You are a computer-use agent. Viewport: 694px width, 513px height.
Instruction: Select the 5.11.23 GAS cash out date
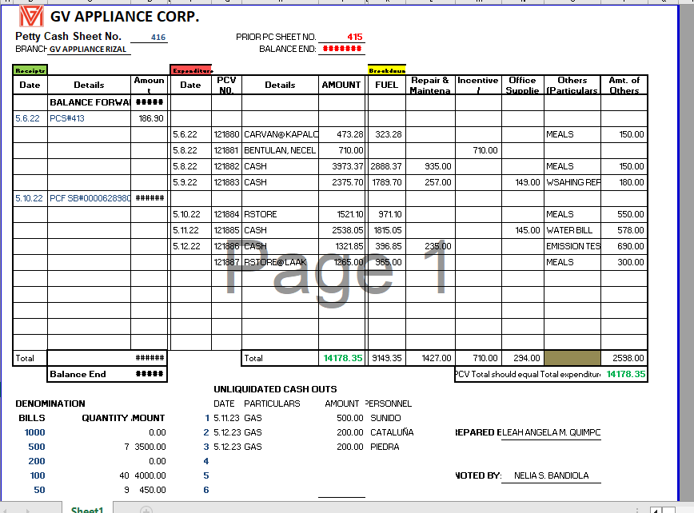tap(226, 418)
